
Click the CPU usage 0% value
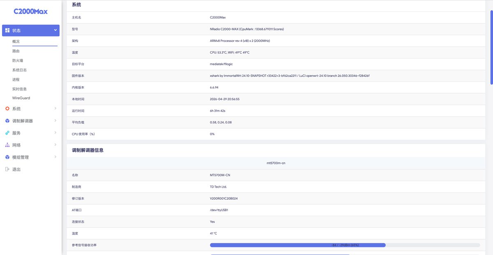[x=212, y=134]
